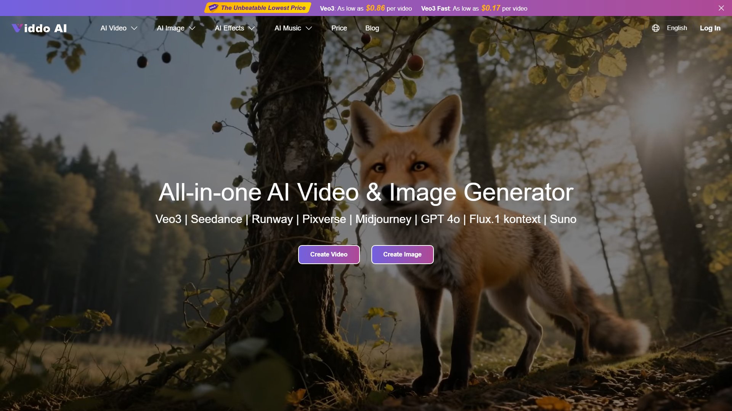Open the Viddo AI logo homepage link

[39, 28]
